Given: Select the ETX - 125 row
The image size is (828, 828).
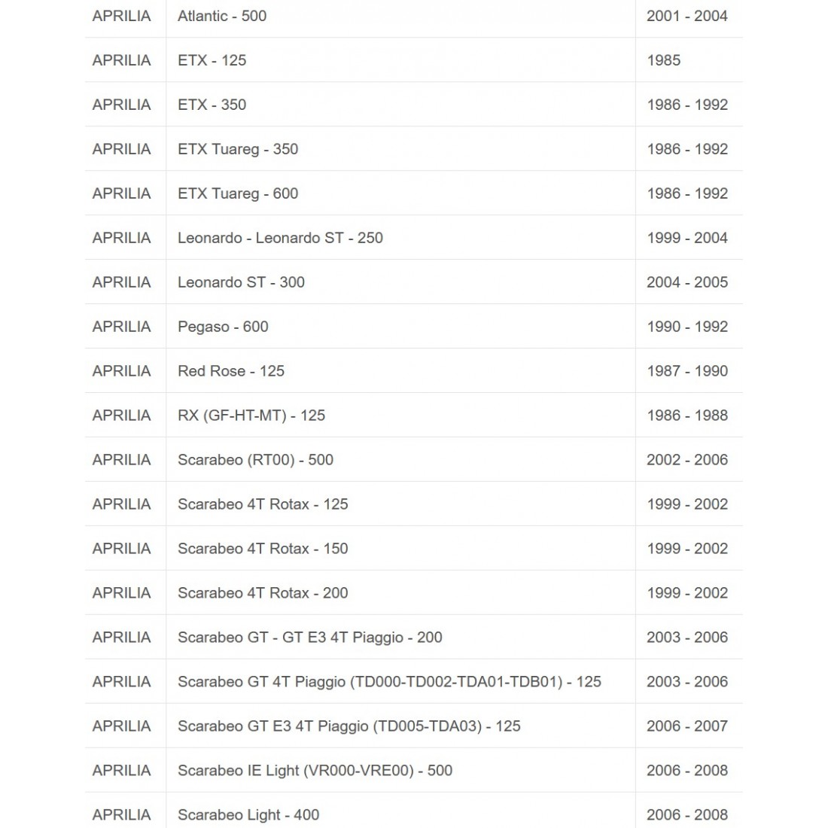Looking at the screenshot, I should [212, 60].
